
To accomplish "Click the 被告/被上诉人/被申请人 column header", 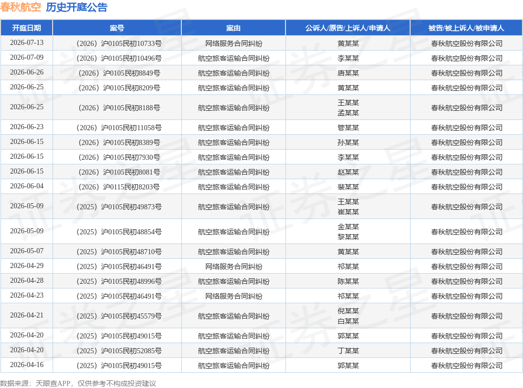I will tap(466, 28).
